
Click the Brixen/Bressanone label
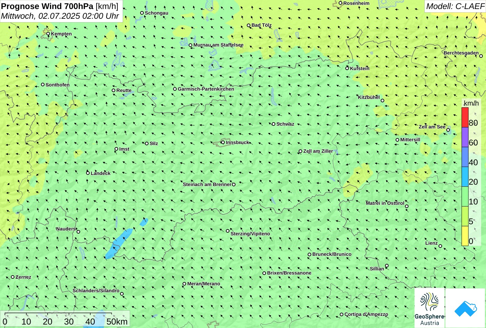point(289,273)
